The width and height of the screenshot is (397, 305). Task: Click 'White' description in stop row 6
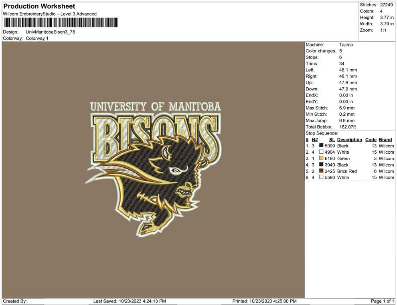point(343,177)
